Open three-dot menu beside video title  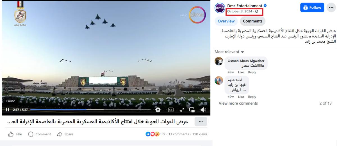(x=201, y=122)
